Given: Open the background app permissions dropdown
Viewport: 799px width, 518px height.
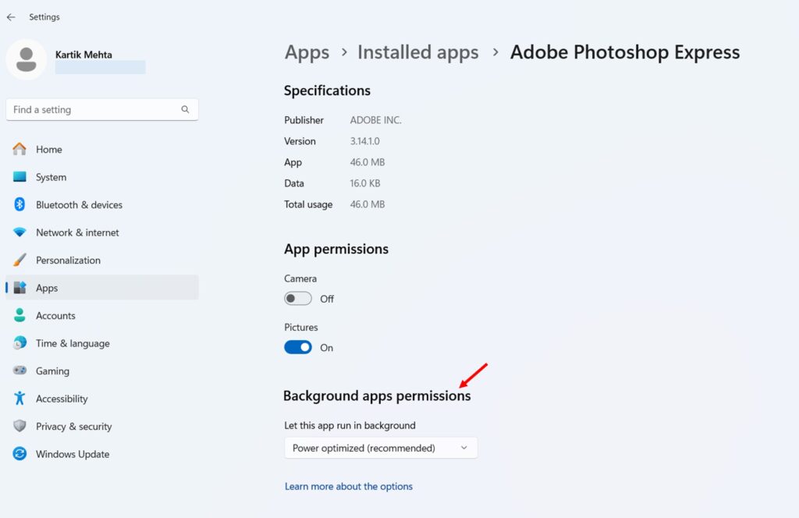Looking at the screenshot, I should (x=380, y=448).
